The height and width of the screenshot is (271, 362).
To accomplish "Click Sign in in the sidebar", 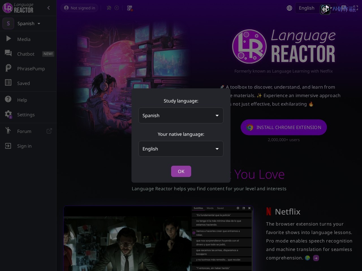I will (x=28, y=146).
